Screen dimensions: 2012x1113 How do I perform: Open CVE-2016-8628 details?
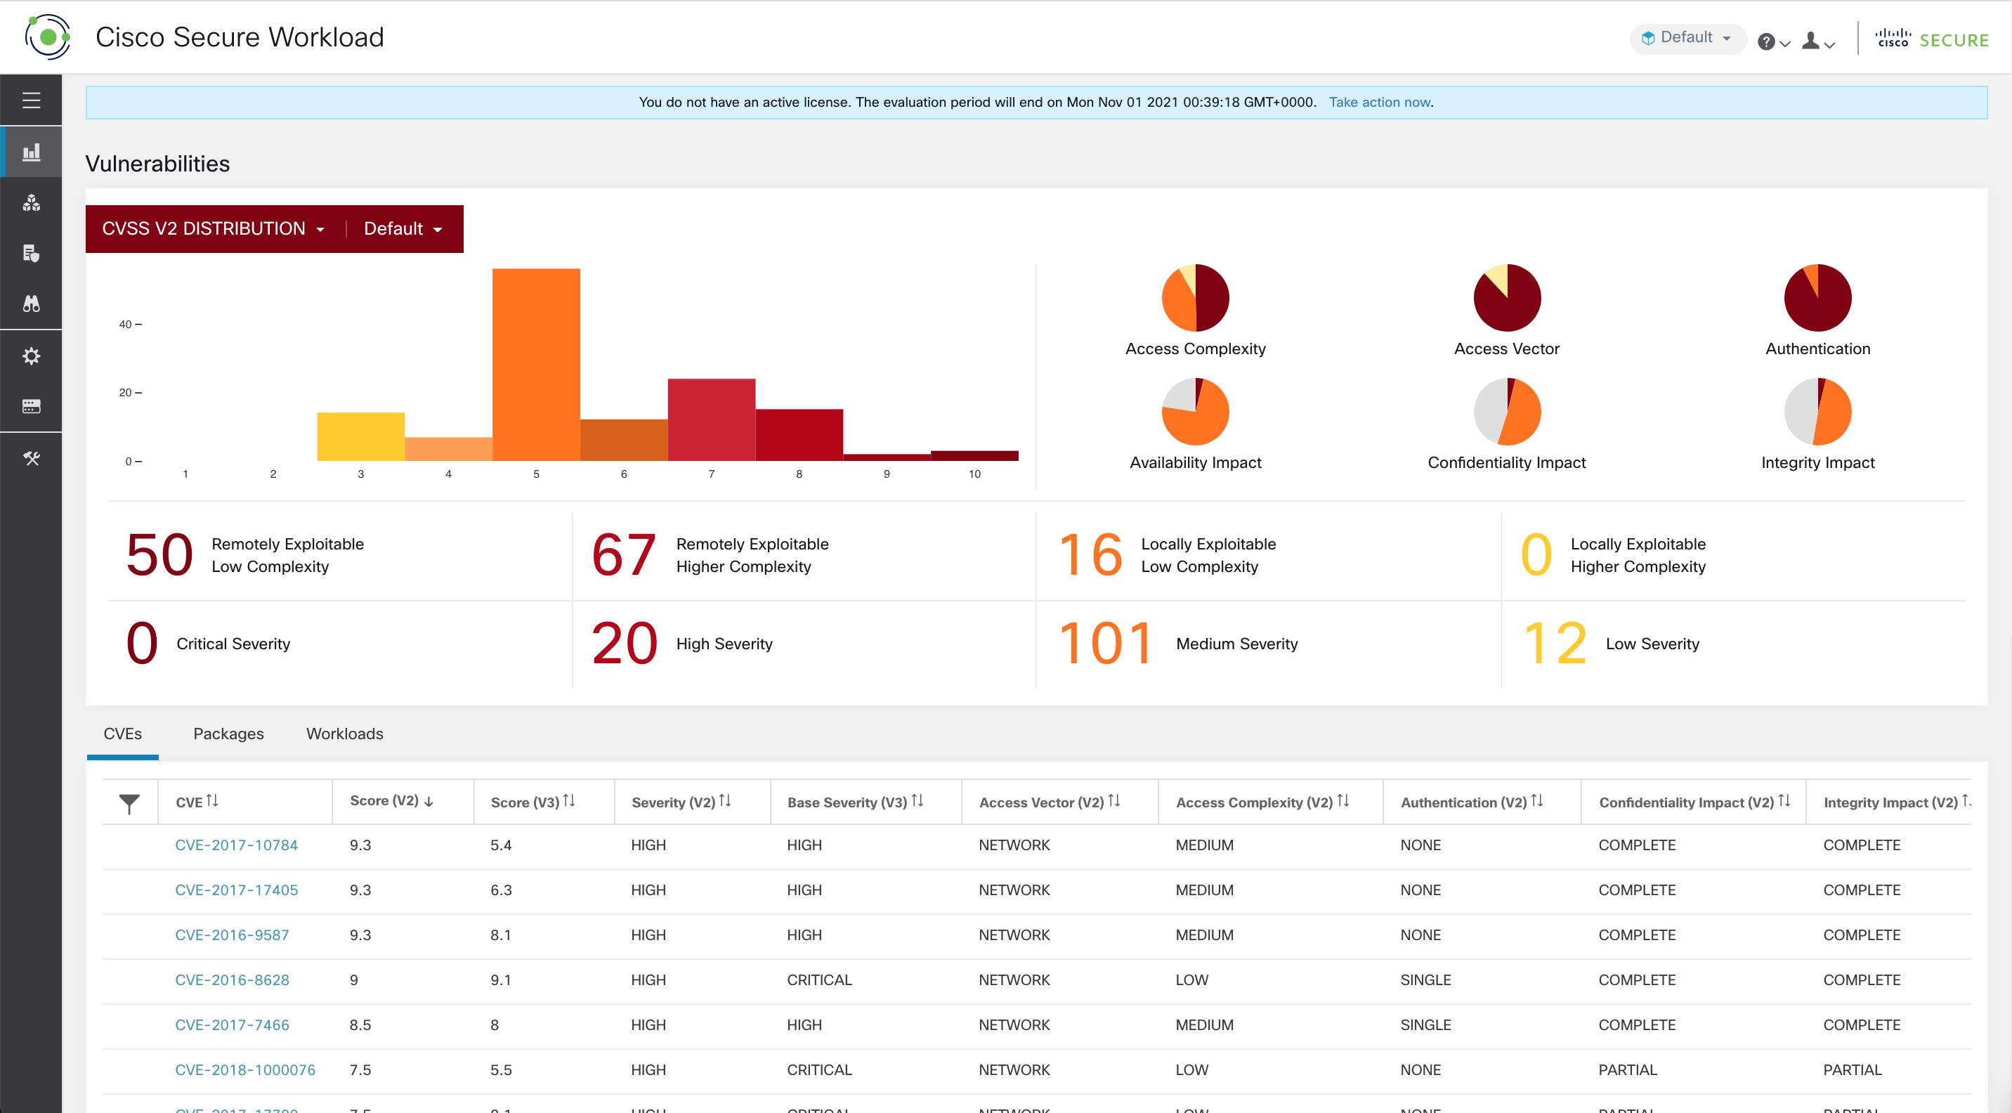tap(231, 980)
